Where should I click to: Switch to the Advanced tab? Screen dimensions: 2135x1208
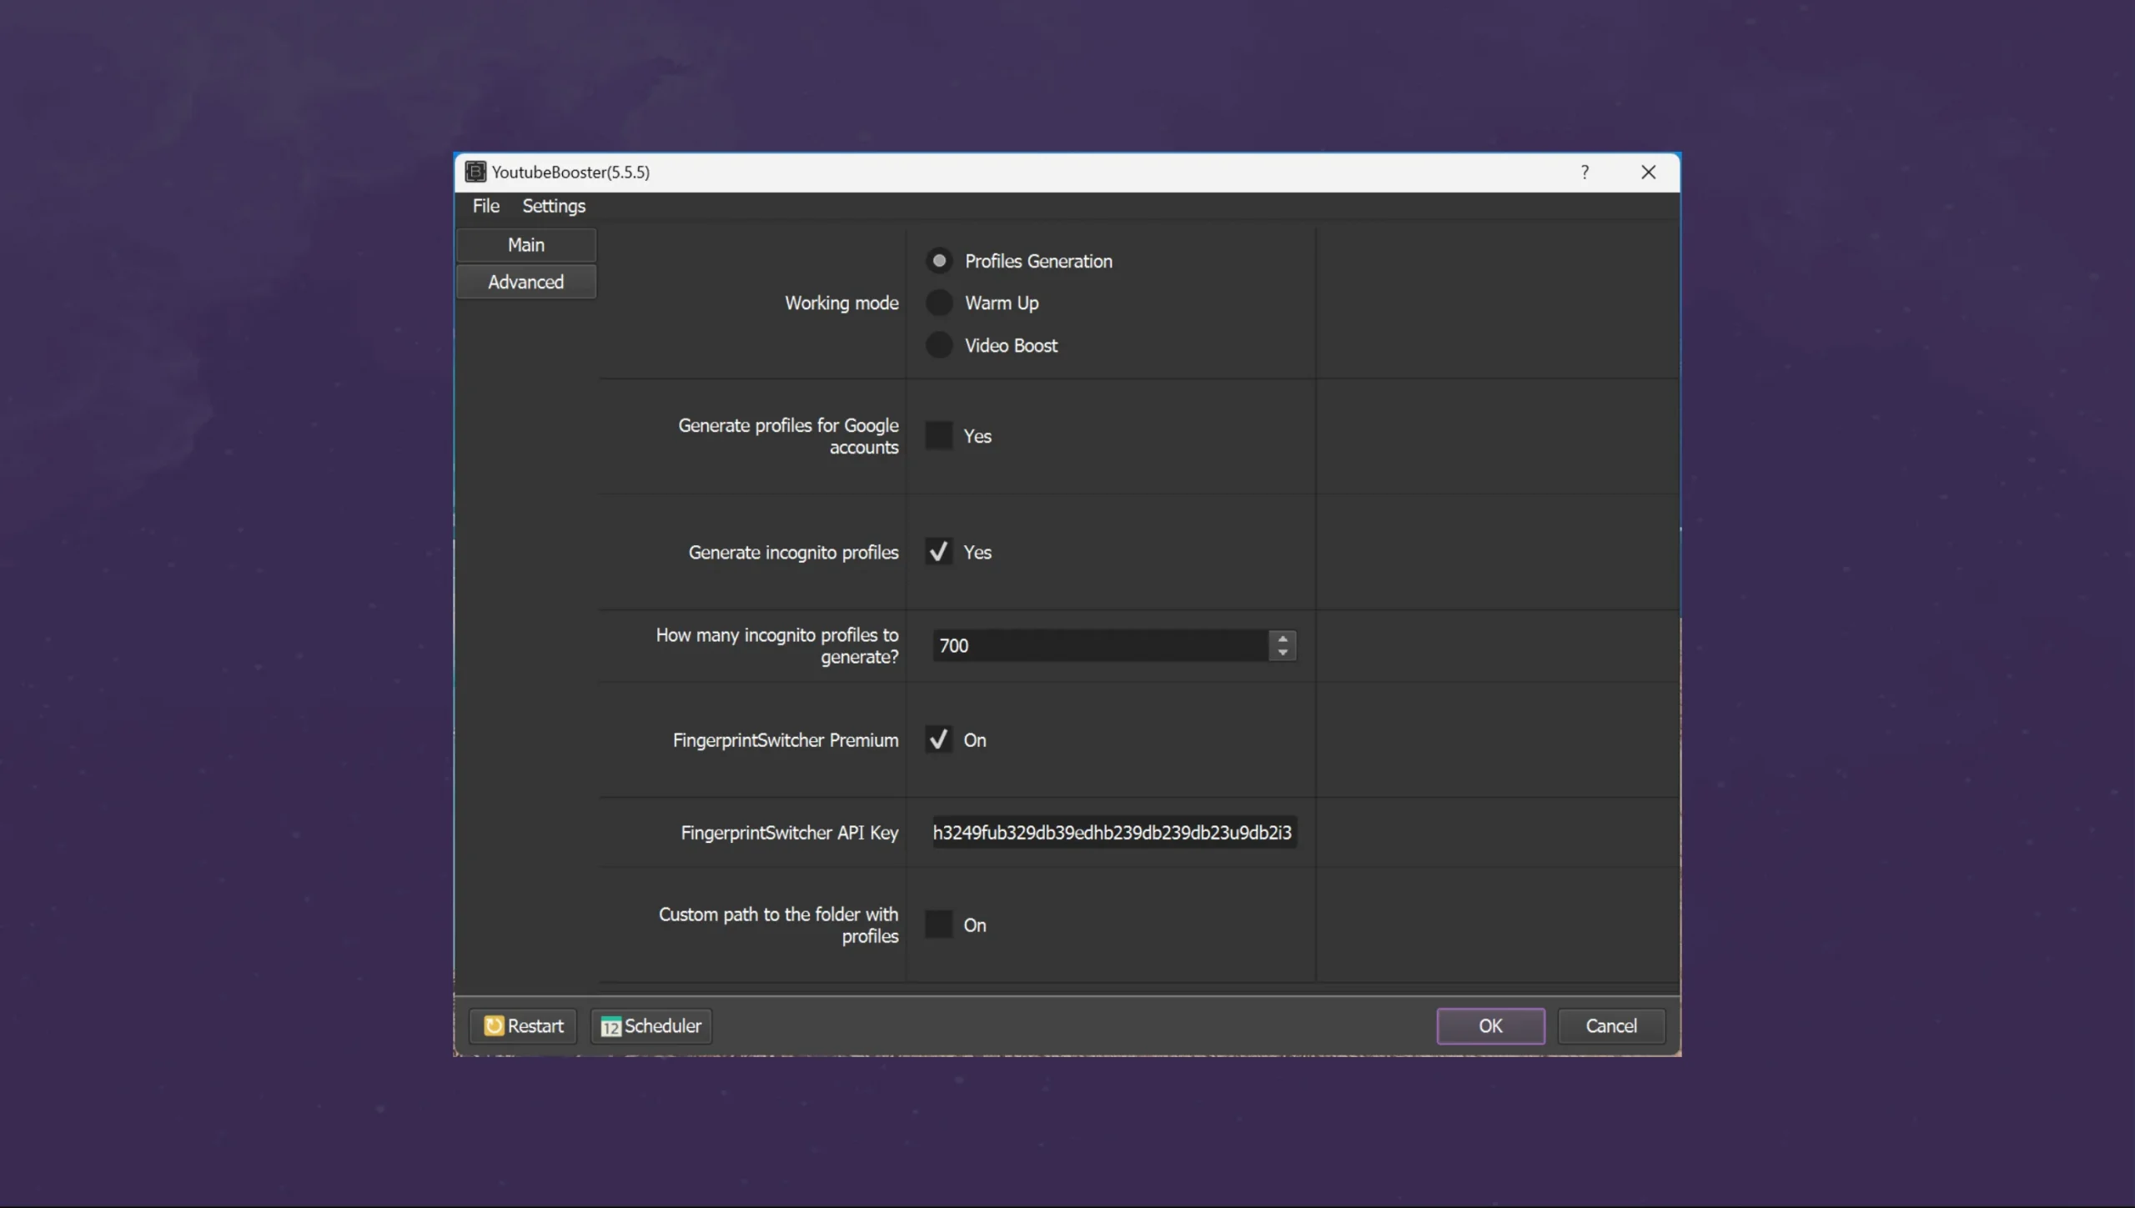526,282
